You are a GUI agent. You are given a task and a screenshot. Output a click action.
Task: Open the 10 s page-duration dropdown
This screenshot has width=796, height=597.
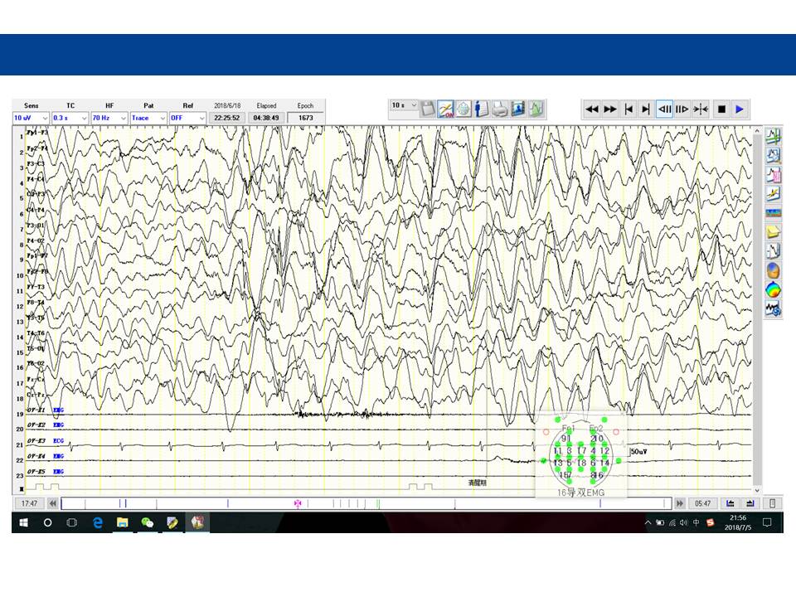click(404, 105)
